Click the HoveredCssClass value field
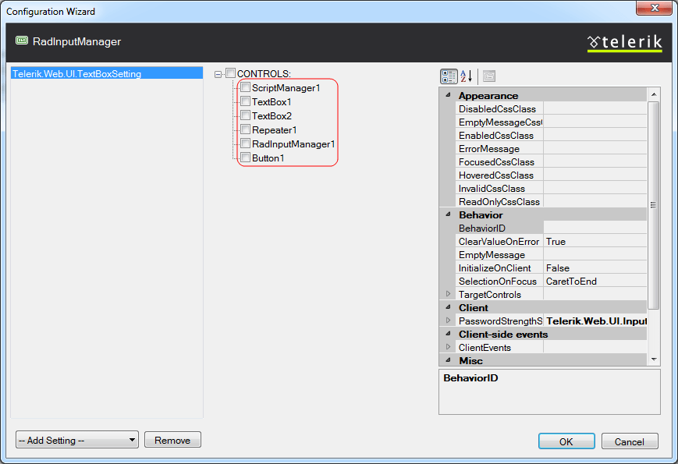Image resolution: width=678 pixels, height=464 pixels. tap(595, 175)
